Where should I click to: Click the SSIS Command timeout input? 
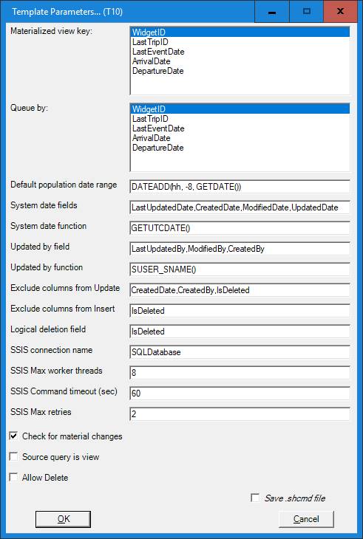coord(240,393)
